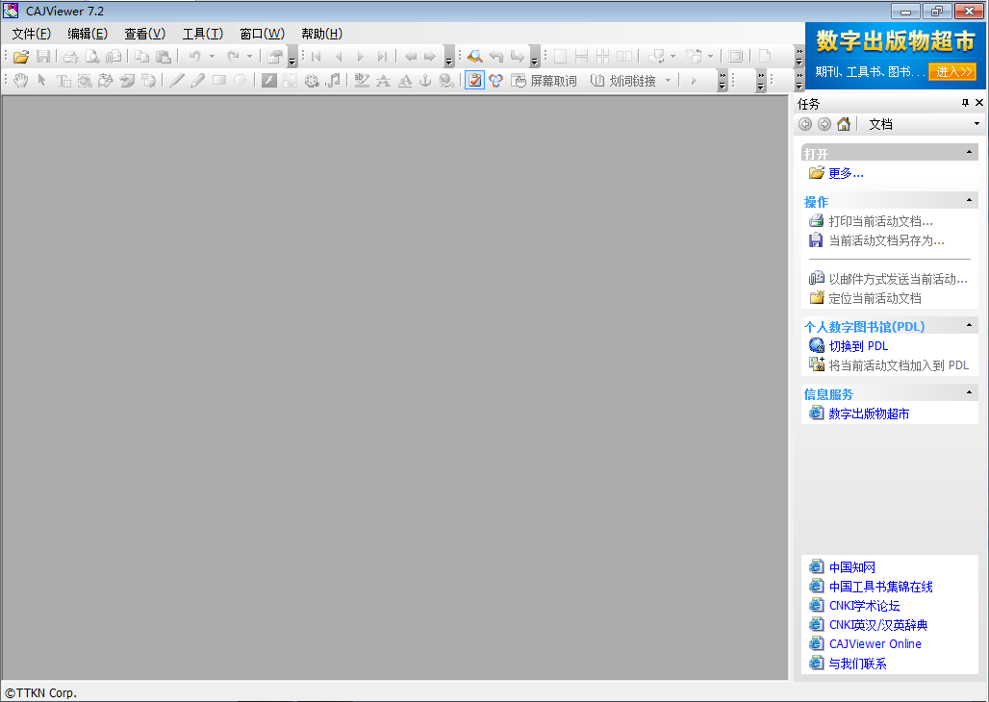The image size is (989, 702).
Task: Open the 划词链接 dropdown arrow
Action: point(667,81)
